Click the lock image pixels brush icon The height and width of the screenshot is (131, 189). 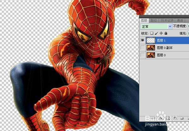pos(156,33)
